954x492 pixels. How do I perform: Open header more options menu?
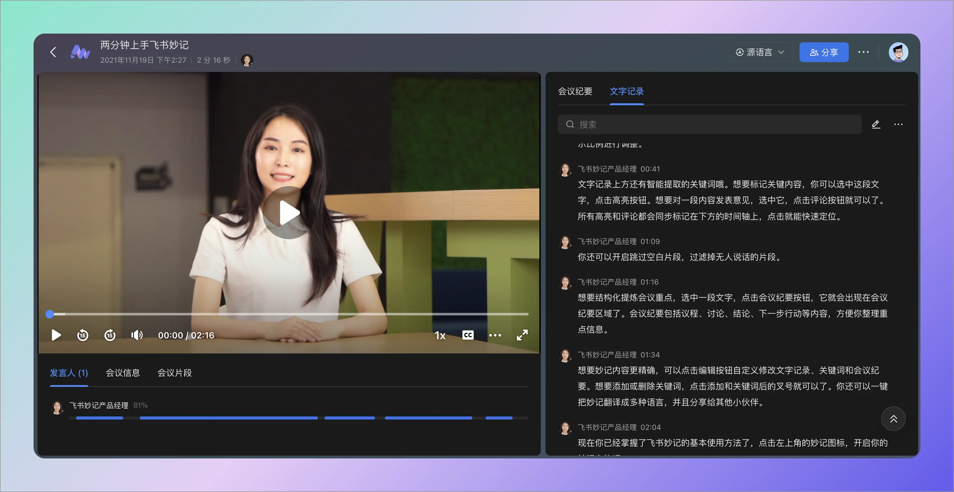(x=863, y=52)
